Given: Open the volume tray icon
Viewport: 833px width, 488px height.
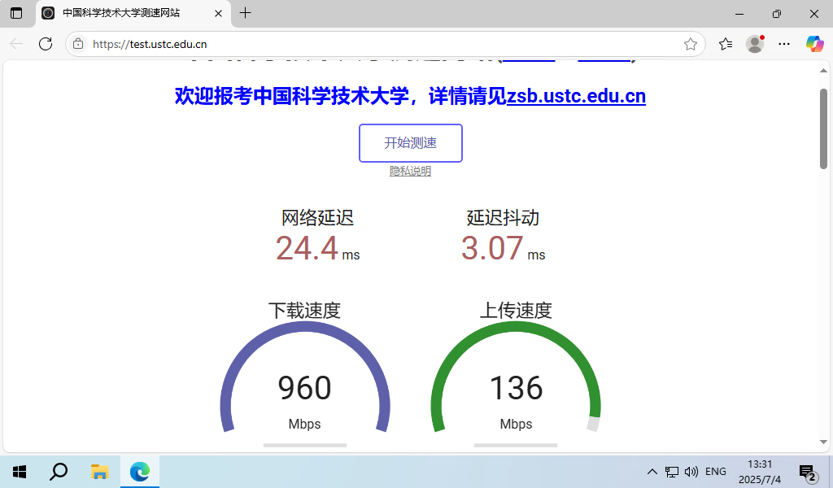Looking at the screenshot, I should (x=691, y=472).
